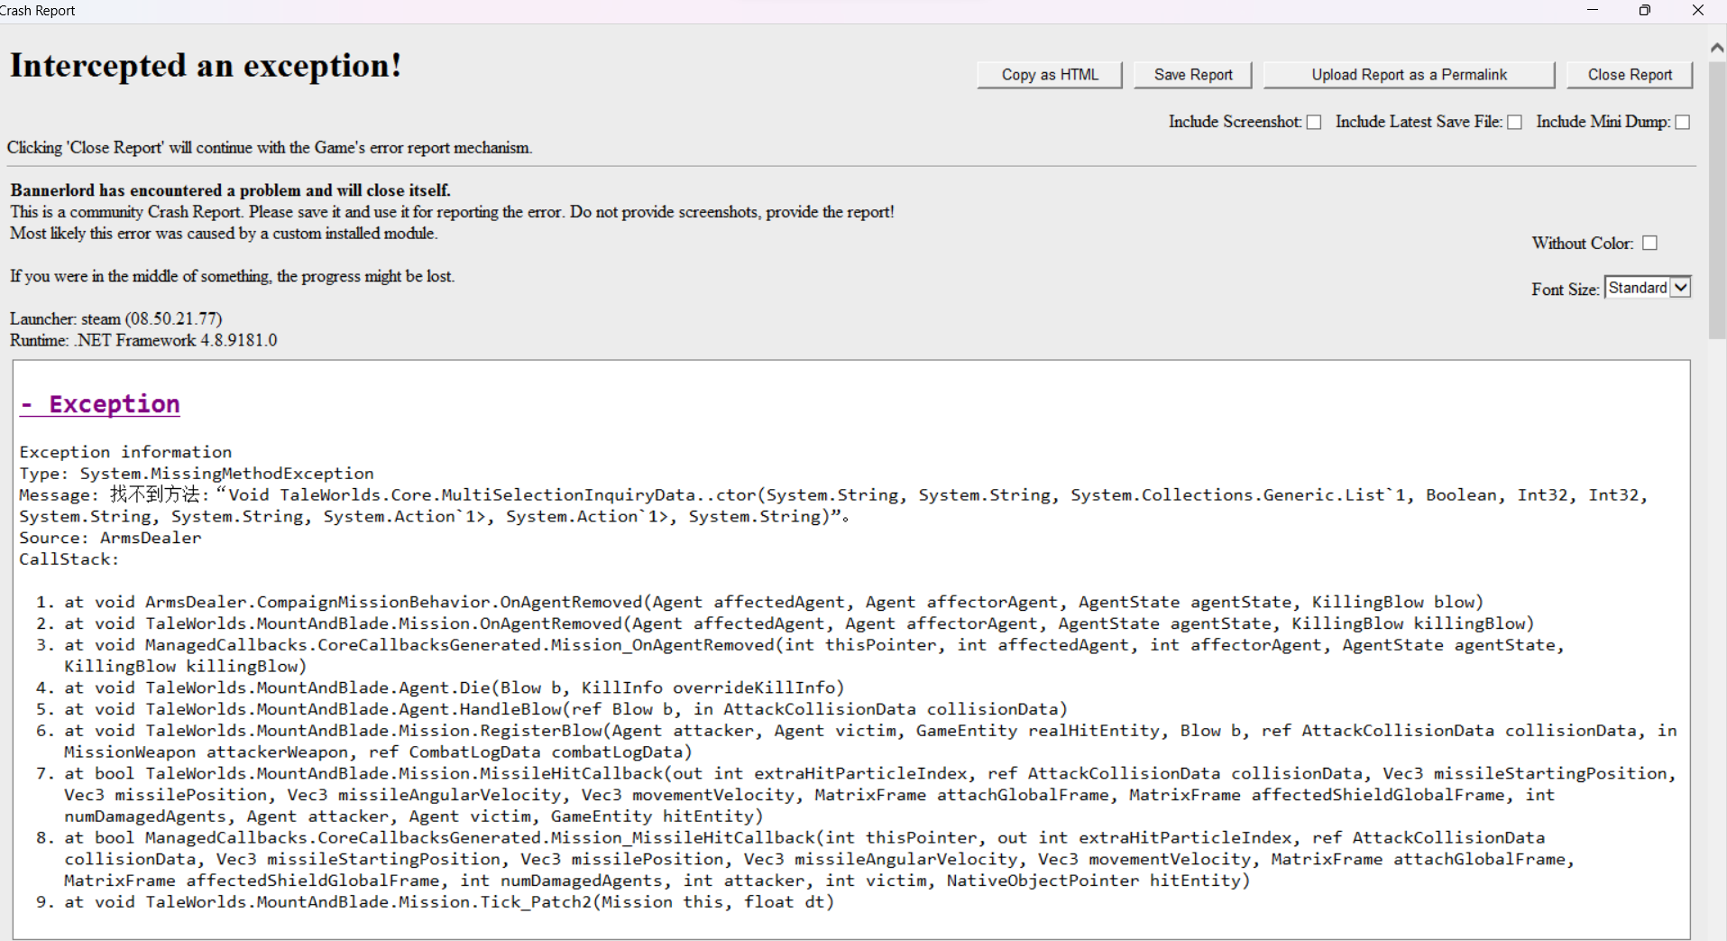
Task: Check the Include Mini Dump option
Action: coord(1683,123)
